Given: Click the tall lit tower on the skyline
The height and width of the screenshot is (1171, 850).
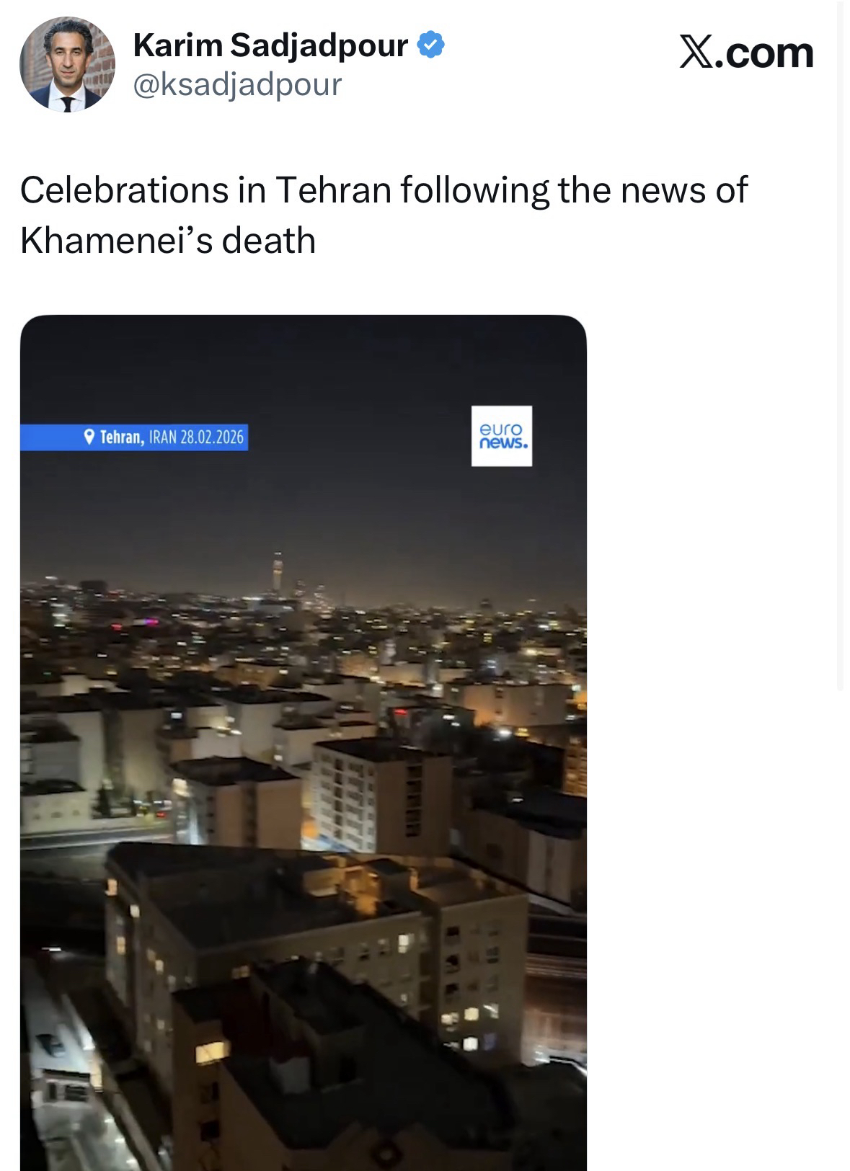Looking at the screenshot, I should pyautogui.click(x=276, y=573).
